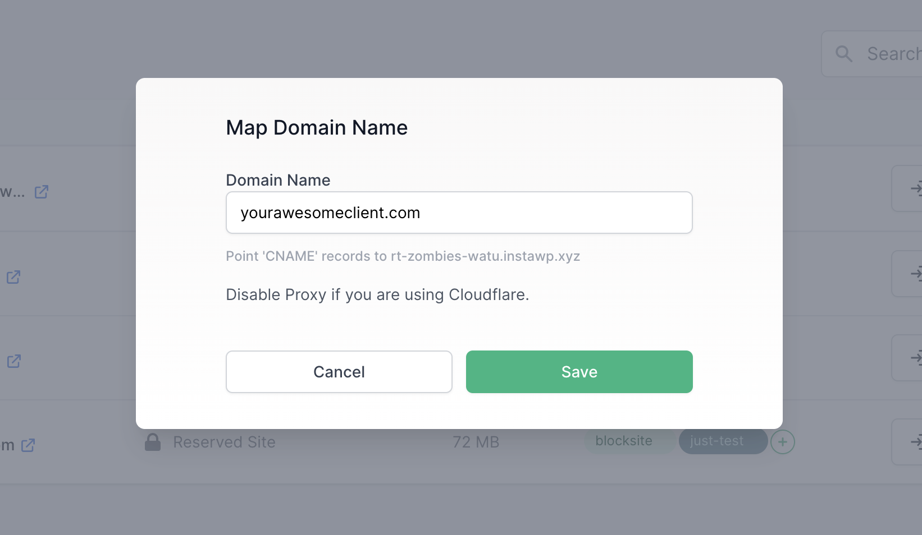Click the 'Domain Name' field label
The height and width of the screenshot is (535, 922).
pyautogui.click(x=278, y=180)
